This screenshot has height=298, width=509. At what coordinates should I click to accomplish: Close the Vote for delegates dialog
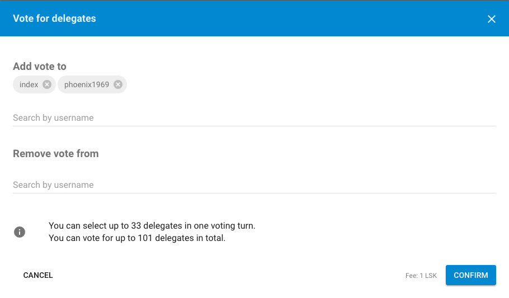492,19
